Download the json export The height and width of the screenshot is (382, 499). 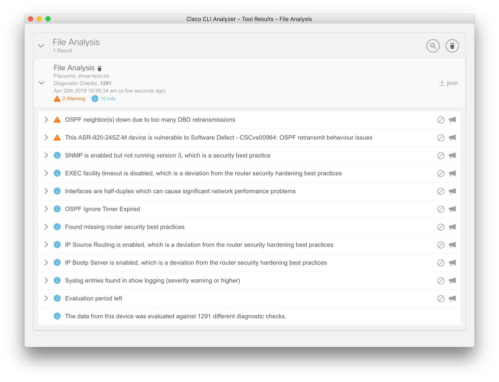coord(449,83)
